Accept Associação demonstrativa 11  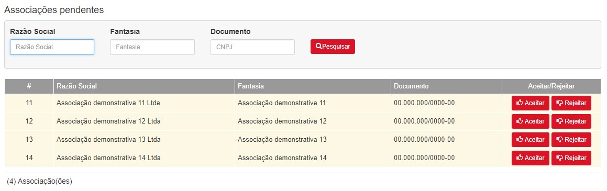(531, 103)
